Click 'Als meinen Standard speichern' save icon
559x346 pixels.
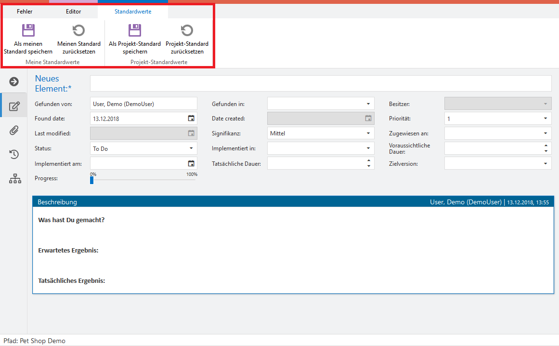pos(28,31)
